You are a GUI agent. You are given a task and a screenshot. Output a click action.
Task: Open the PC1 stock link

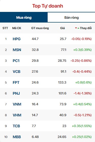[x=16, y=61]
